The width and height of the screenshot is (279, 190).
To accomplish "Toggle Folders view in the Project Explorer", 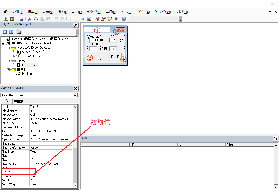I will point(19,32).
